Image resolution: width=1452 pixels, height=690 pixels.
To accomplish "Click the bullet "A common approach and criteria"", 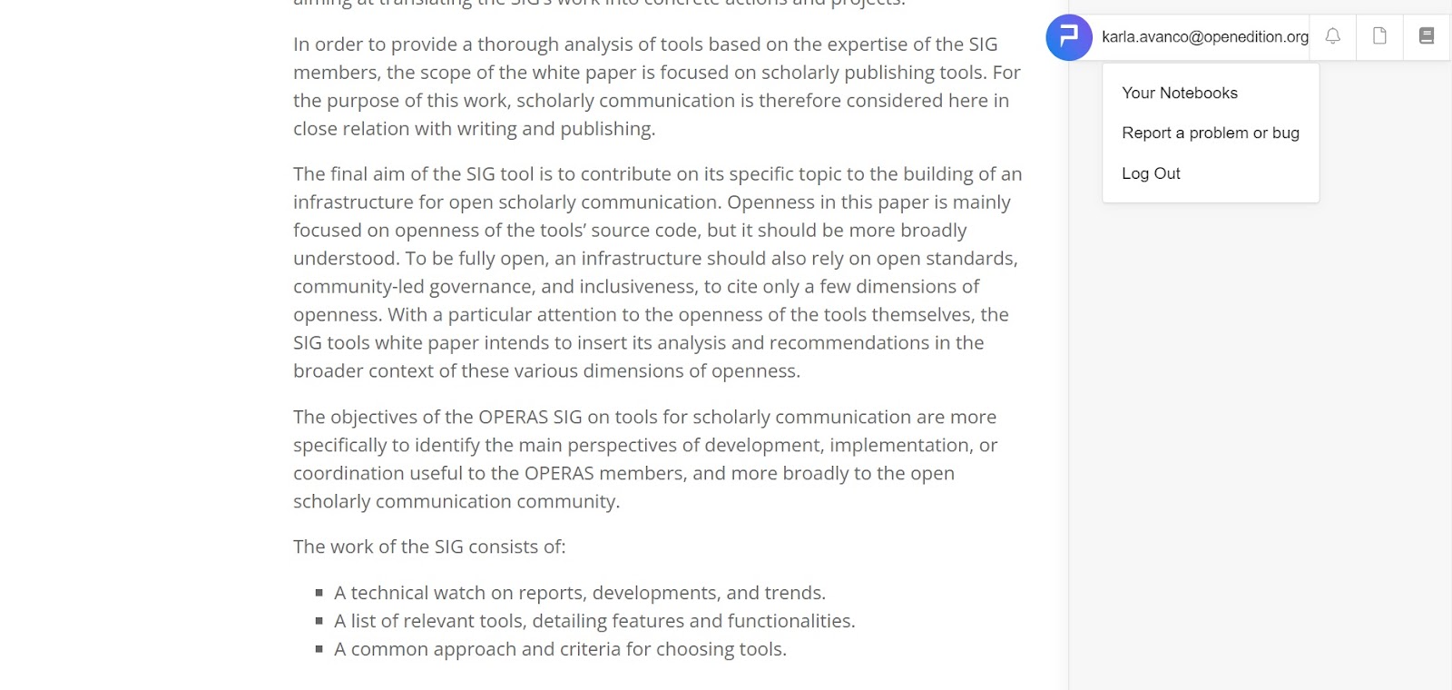I will [560, 649].
